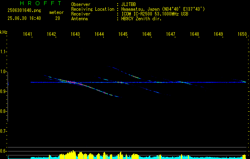Click the brightest meteor echo near 1643
Image resolution: width=250 pixels, height=159 pixels.
[x=71, y=82]
